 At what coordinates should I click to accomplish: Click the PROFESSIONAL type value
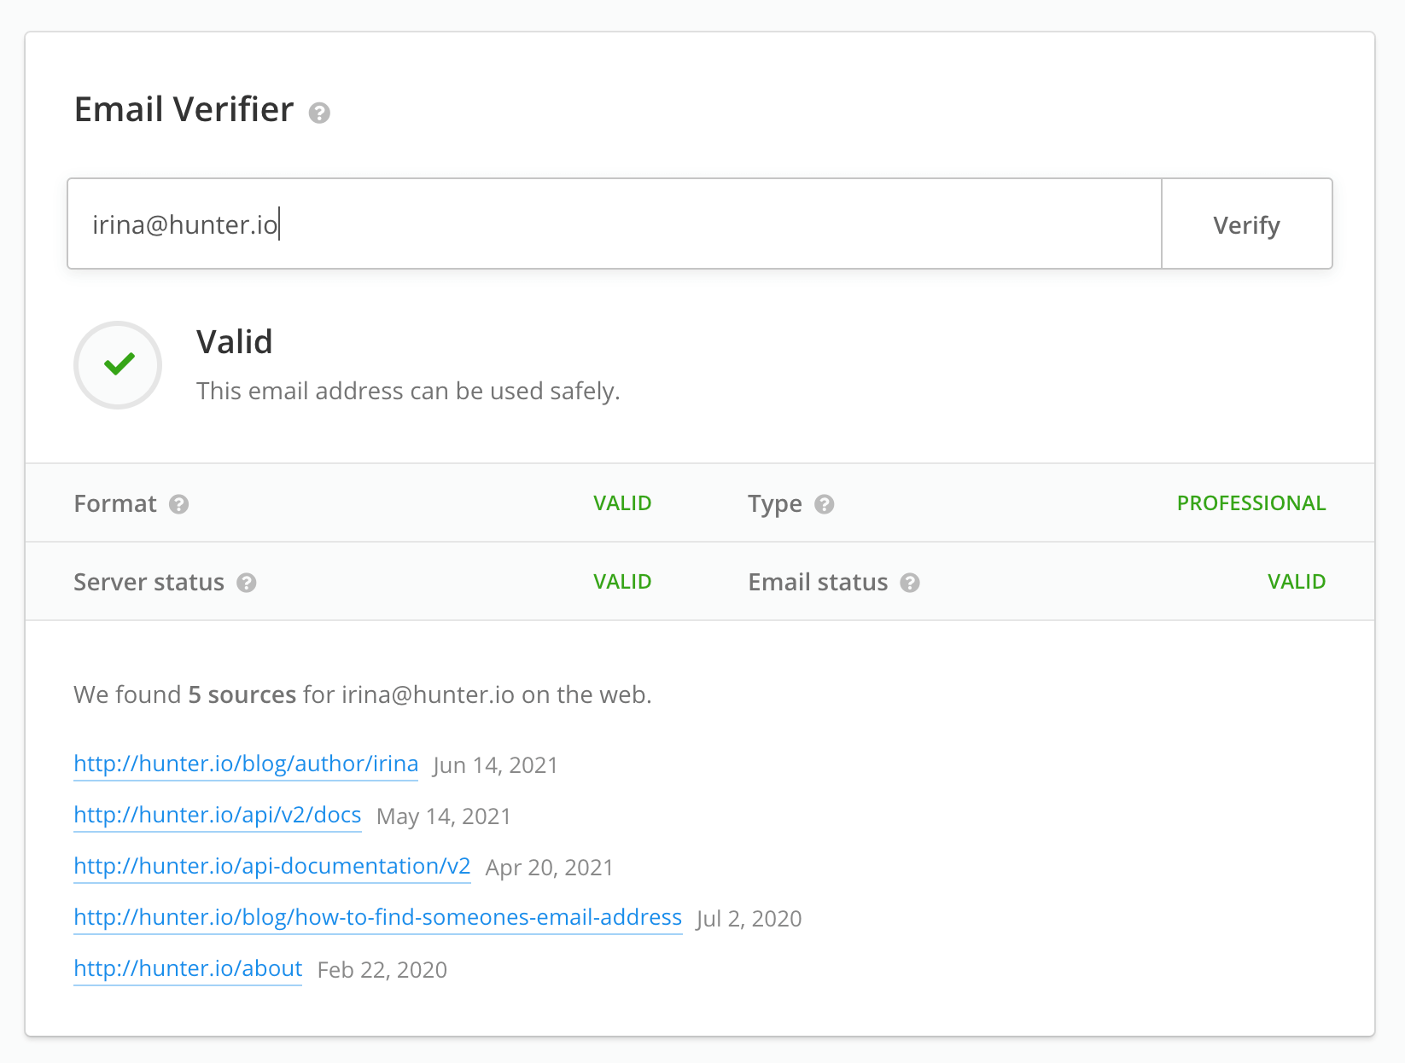point(1251,503)
